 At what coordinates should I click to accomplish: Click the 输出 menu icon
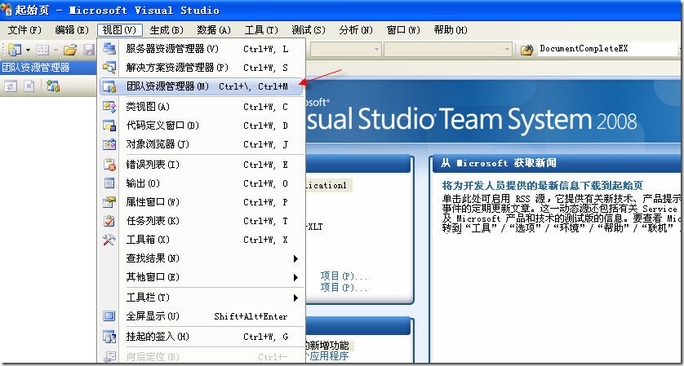click(x=109, y=183)
